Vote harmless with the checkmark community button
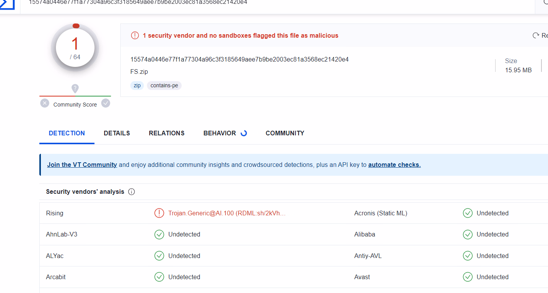 pos(106,103)
